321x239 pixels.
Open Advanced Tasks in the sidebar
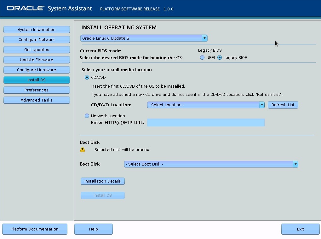pyautogui.click(x=37, y=100)
